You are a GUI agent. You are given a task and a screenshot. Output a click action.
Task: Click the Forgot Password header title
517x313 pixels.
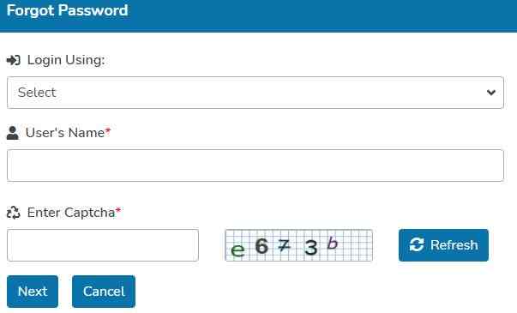[x=67, y=10]
